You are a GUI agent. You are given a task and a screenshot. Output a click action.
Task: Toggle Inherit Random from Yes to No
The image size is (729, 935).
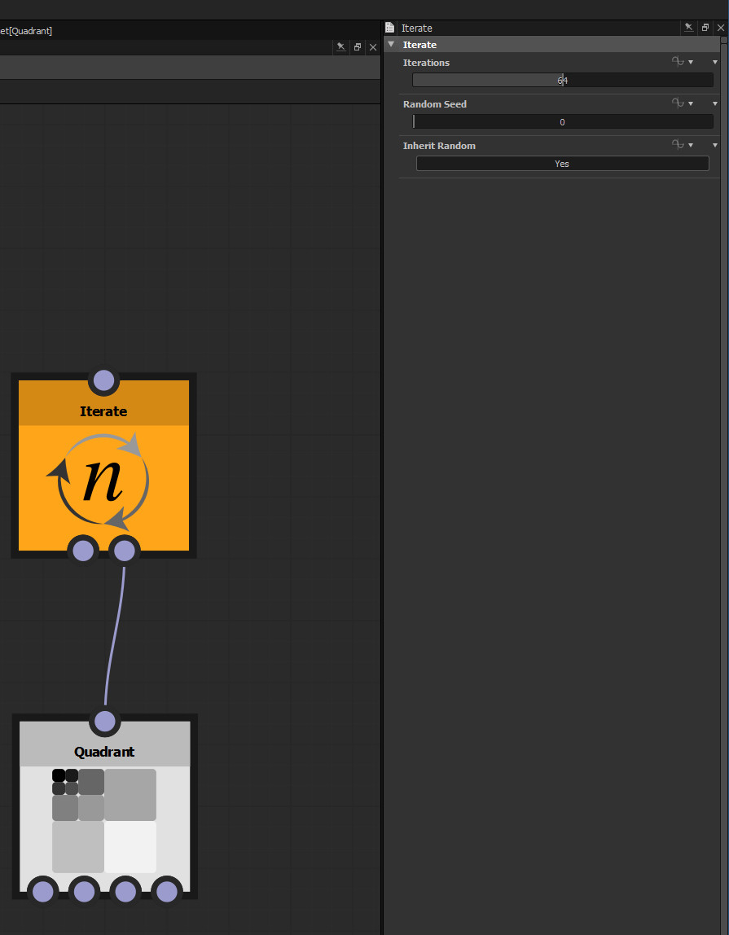click(562, 163)
